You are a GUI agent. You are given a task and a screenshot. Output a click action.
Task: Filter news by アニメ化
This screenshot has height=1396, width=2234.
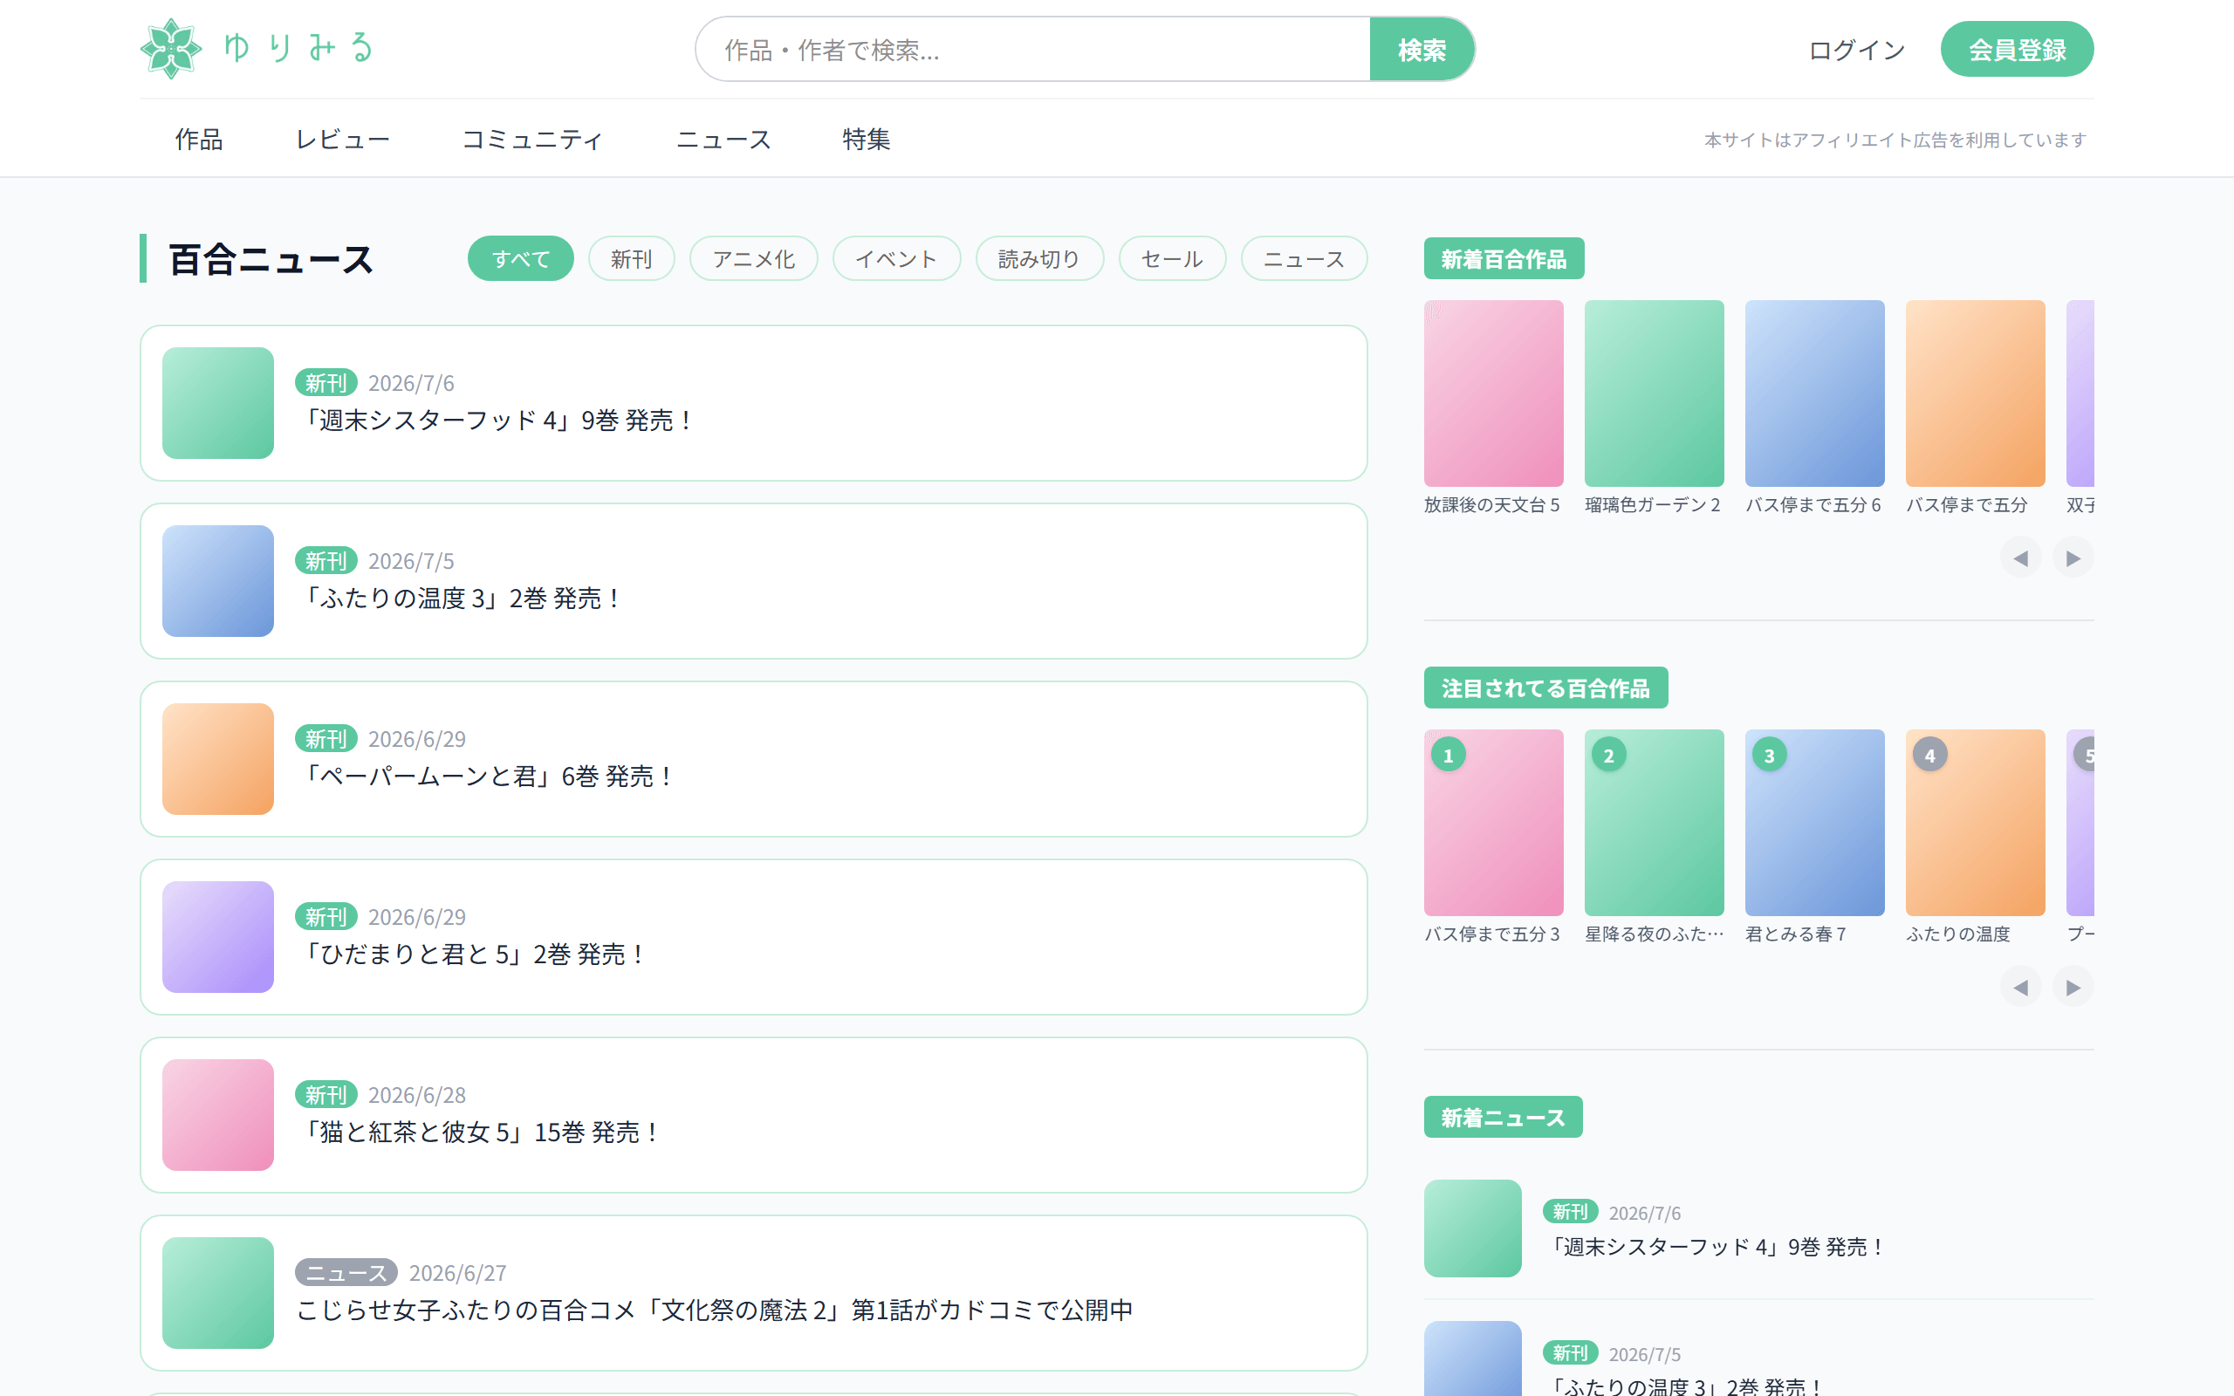click(753, 258)
